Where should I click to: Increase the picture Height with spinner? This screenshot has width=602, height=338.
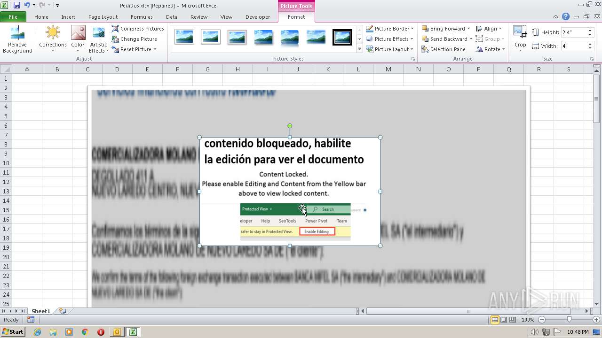(590, 31)
